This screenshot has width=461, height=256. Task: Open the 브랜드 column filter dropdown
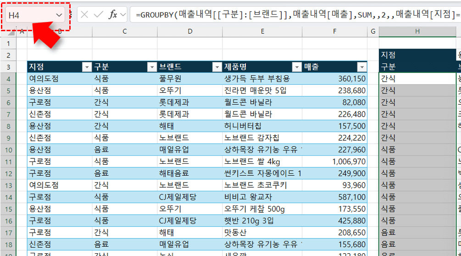[x=217, y=67]
